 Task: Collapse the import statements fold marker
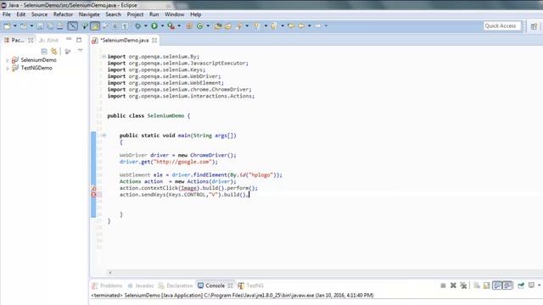(104, 57)
